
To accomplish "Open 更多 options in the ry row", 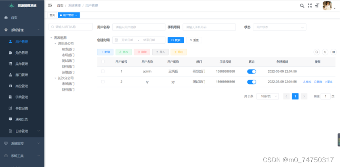I will point(329,82).
